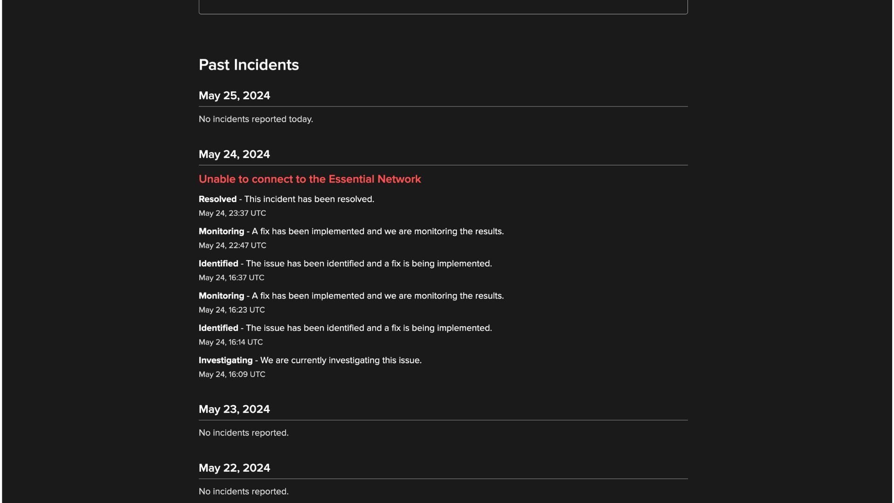Click the Past Incidents heading
This screenshot has width=894, height=503.
point(249,65)
